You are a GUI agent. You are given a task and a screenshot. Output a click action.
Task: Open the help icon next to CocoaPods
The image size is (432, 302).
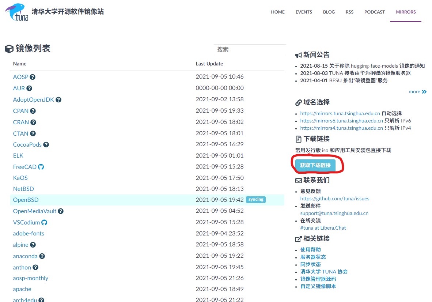(46, 145)
